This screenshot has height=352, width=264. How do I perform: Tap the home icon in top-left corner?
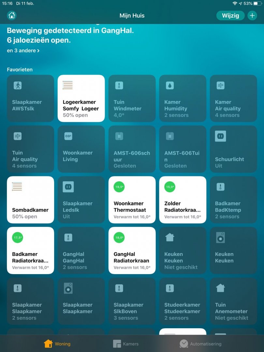click(x=12, y=16)
